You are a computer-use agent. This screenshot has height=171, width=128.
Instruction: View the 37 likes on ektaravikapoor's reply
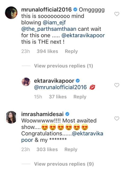[58, 97]
